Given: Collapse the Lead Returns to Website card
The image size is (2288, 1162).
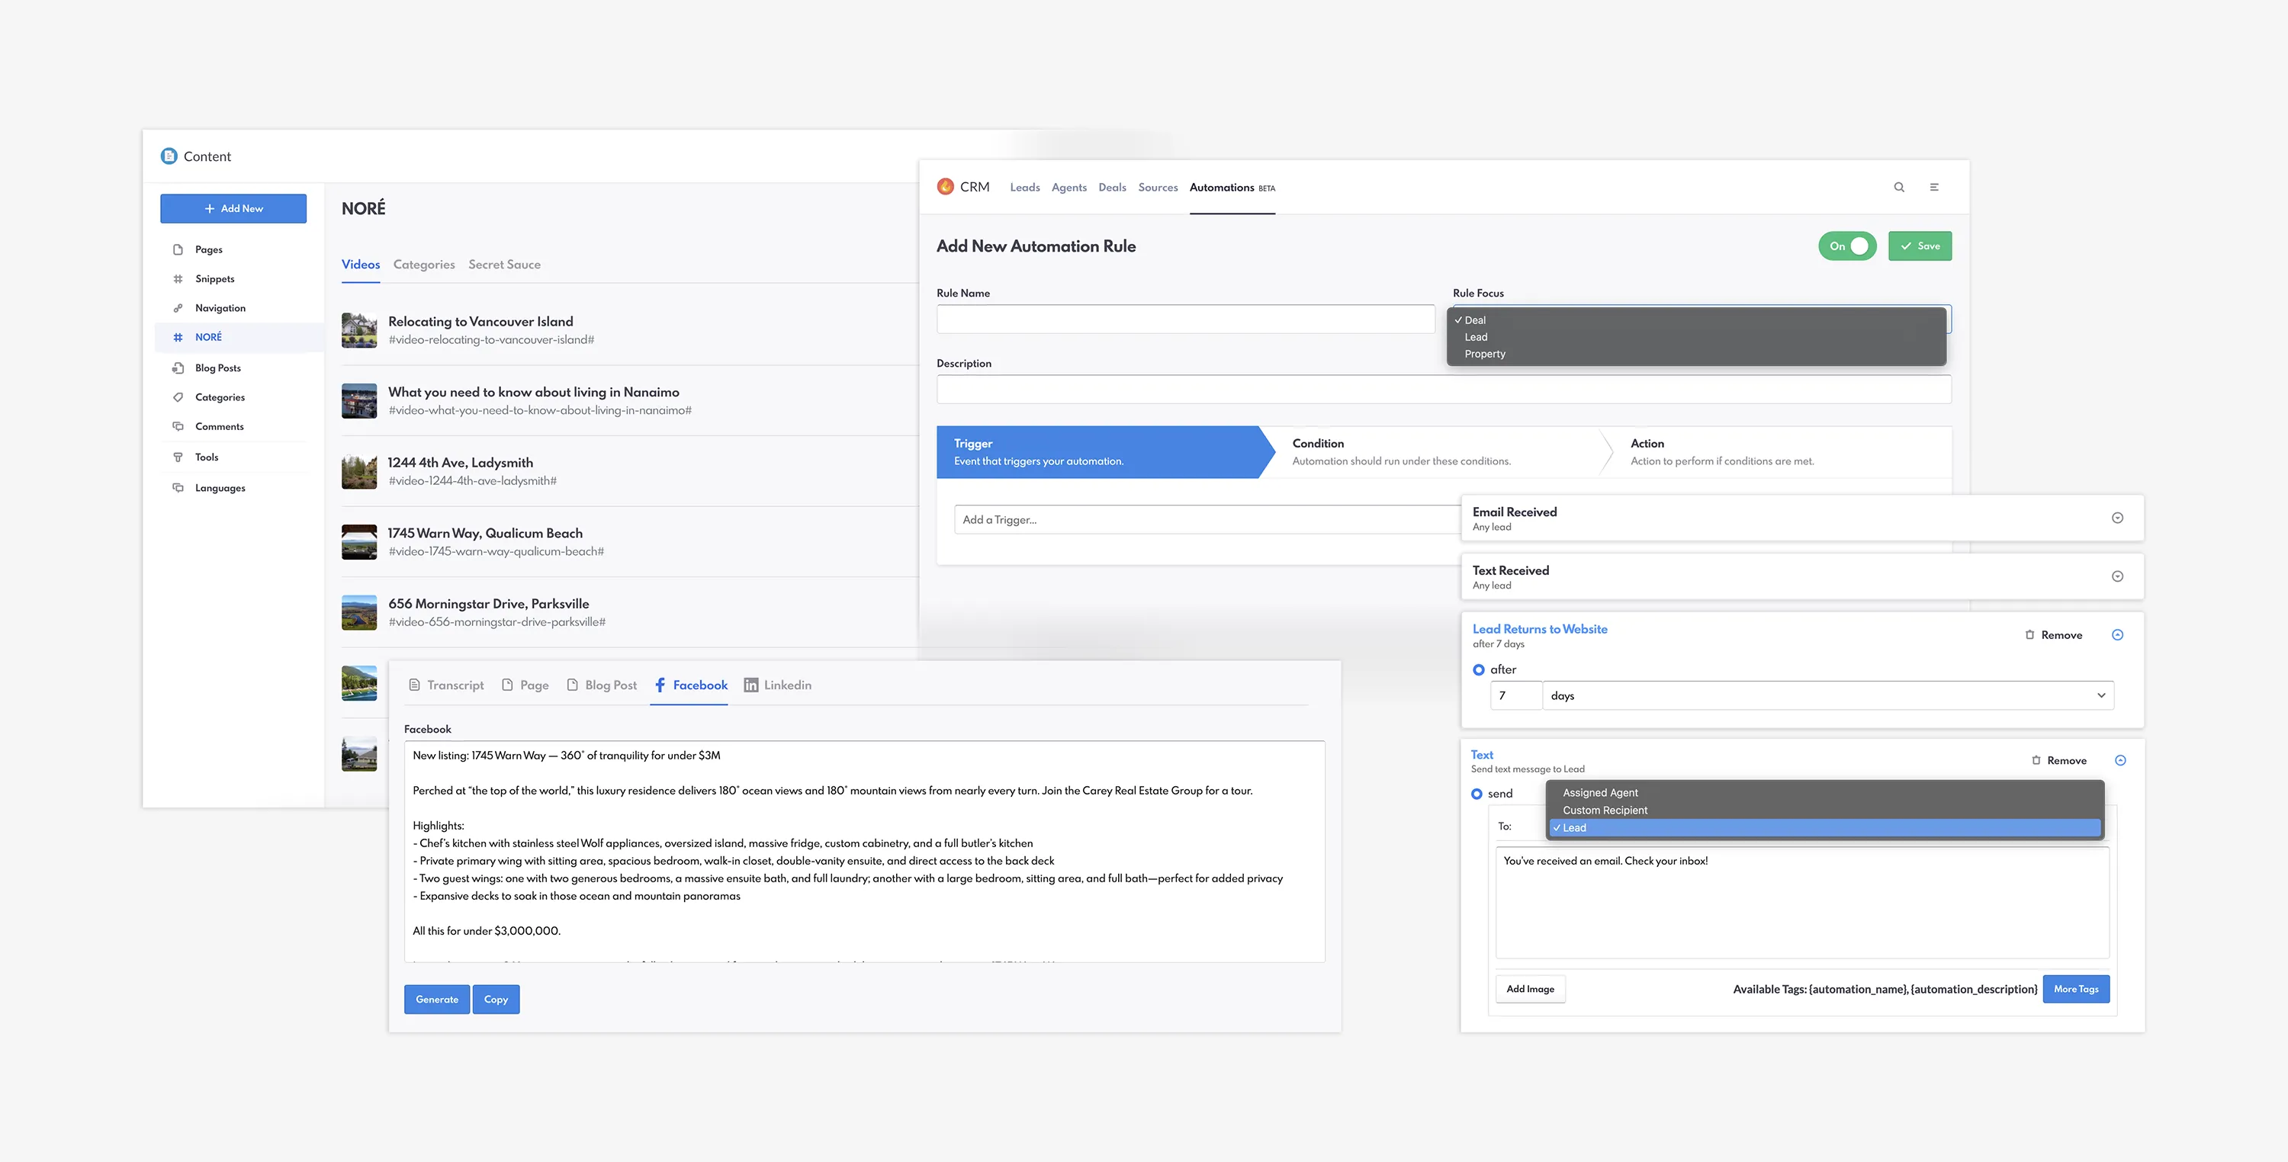Looking at the screenshot, I should click(2117, 634).
